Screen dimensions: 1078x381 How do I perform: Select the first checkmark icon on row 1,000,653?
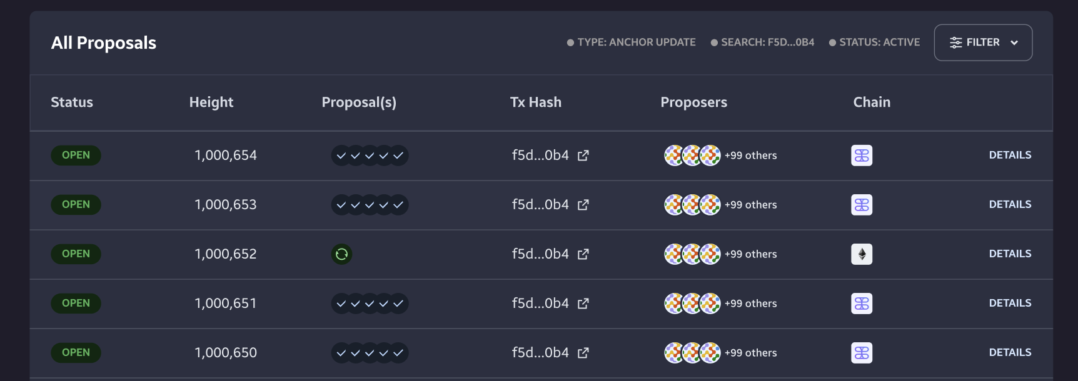[x=340, y=204]
